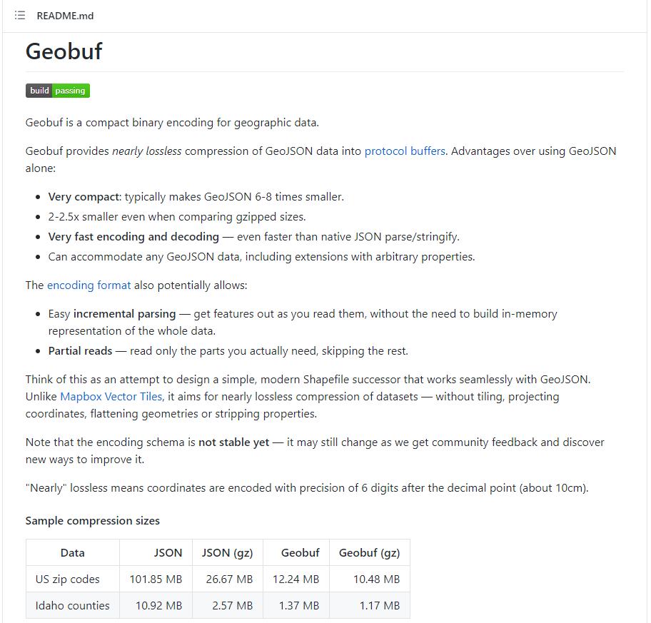Viewport: 651px width, 623px height.
Task: Click the 2.57 MB table cell
Action: [x=232, y=606]
